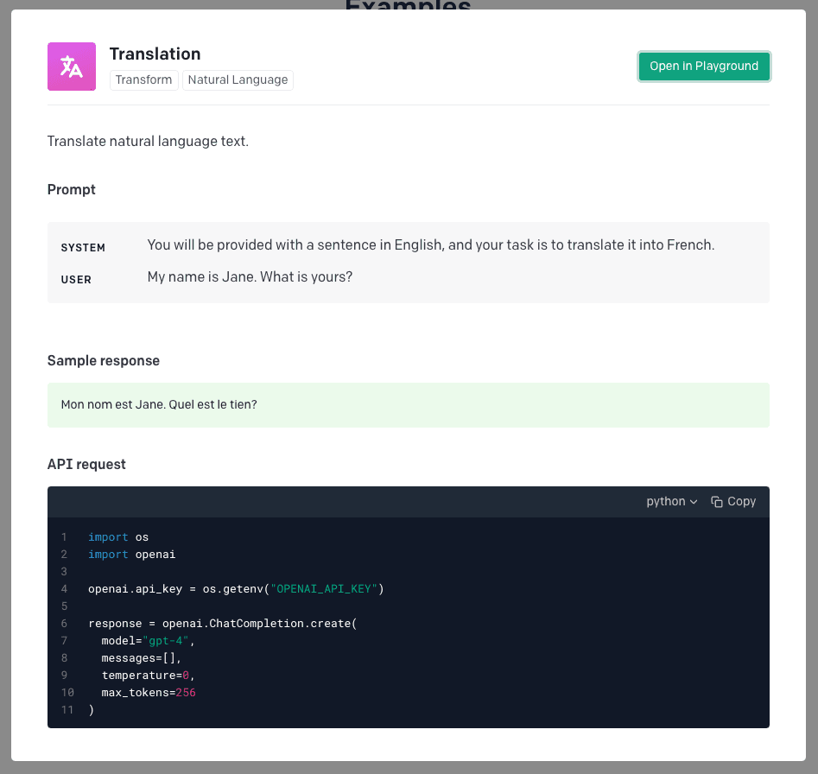Click the 'import openai' code line
Screen dimensions: 818x774
(131, 555)
